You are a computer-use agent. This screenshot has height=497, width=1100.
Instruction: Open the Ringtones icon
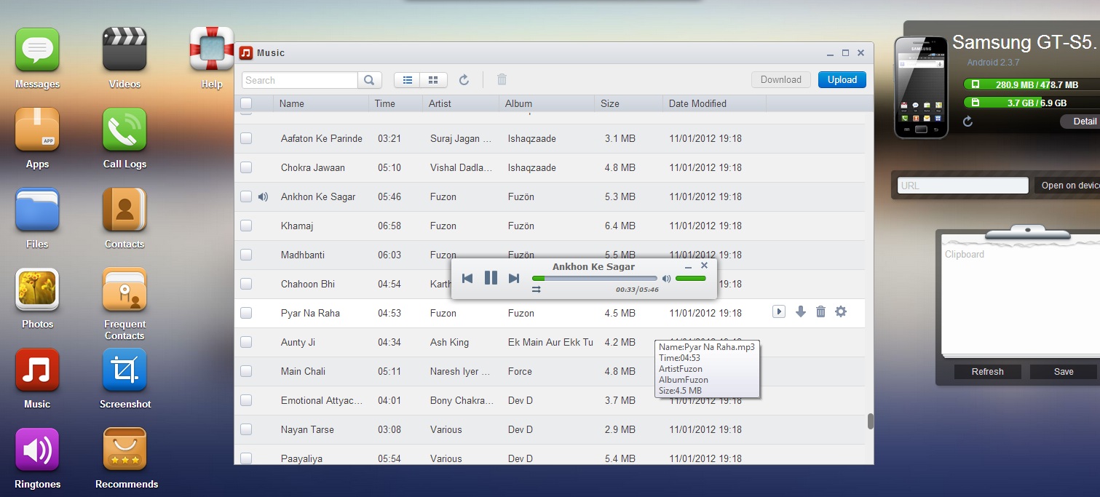(x=37, y=450)
